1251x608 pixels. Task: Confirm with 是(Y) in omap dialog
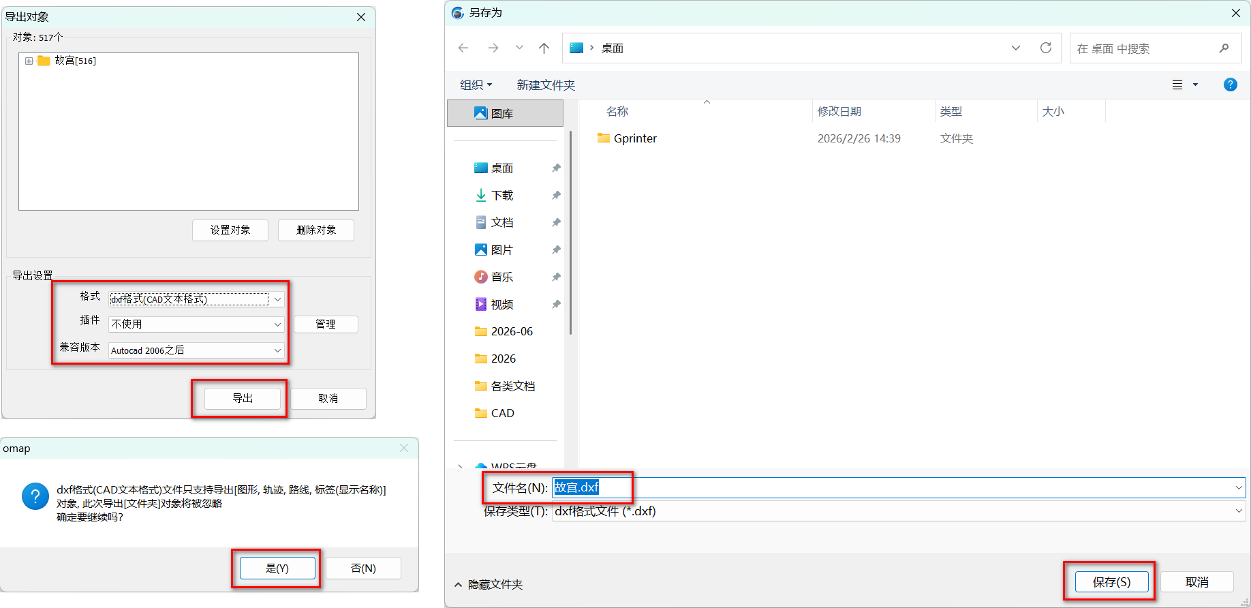(277, 568)
